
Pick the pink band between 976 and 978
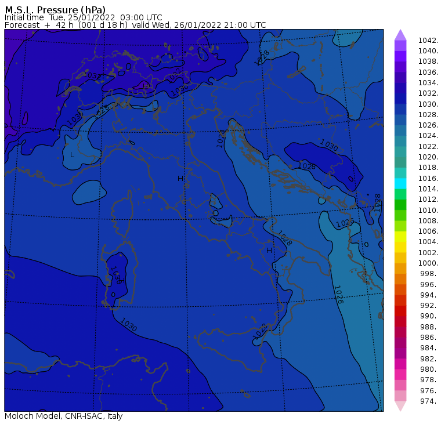click(400, 385)
